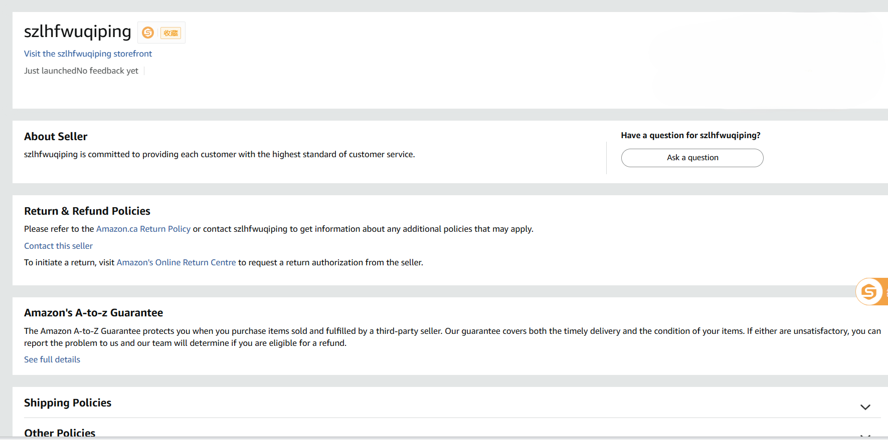The image size is (888, 440).
Task: Click 'Have a question for szlhfwuqiping?' text
Action: [x=690, y=135]
